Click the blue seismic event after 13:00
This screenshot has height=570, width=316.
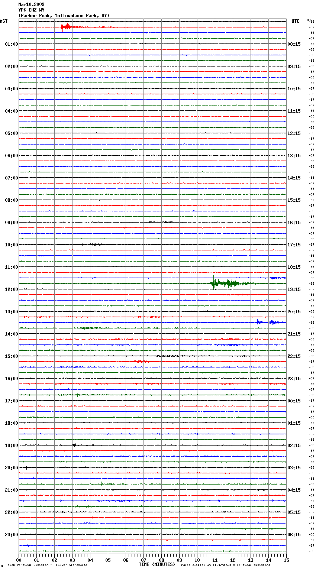[271, 322]
